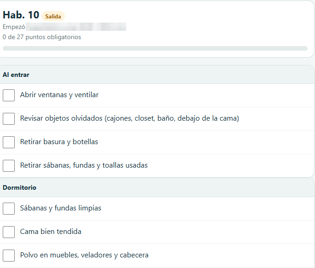
Task: Mark 'Polvo en muebles, veladores y cabecera'
Action: (9, 256)
